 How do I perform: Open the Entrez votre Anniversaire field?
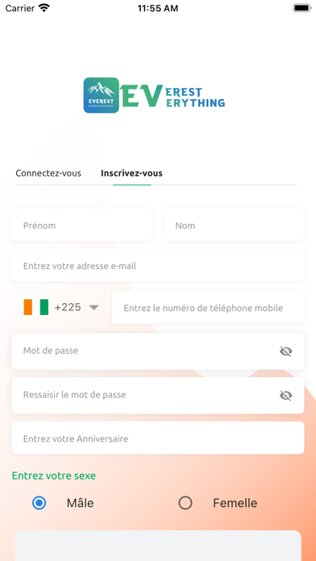[x=158, y=438]
